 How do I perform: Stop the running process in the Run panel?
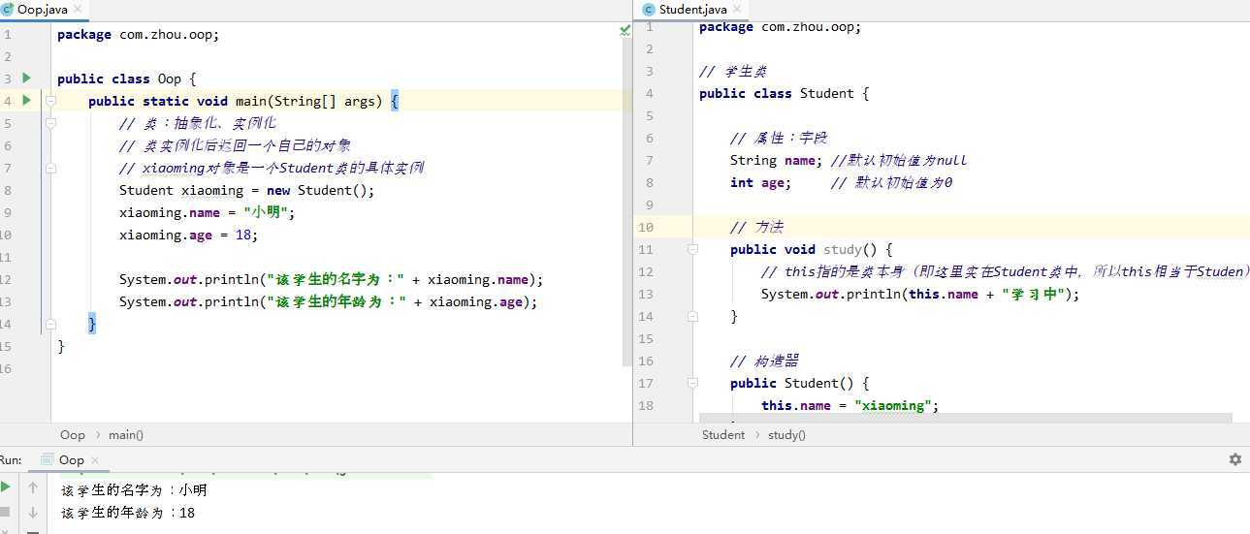coord(6,512)
